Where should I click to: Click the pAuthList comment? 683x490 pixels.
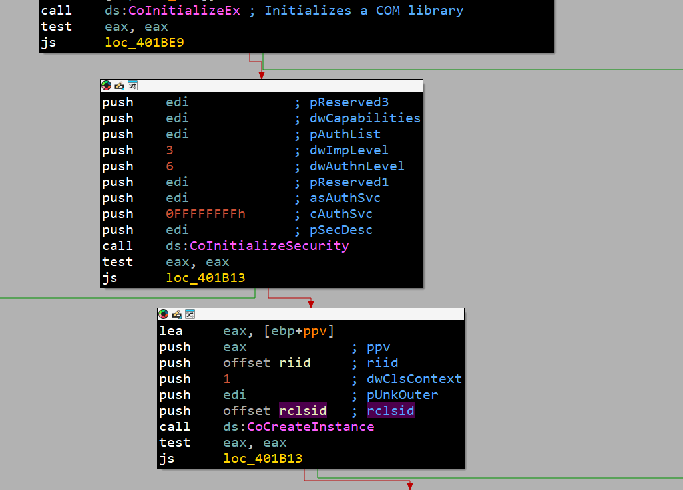(345, 134)
